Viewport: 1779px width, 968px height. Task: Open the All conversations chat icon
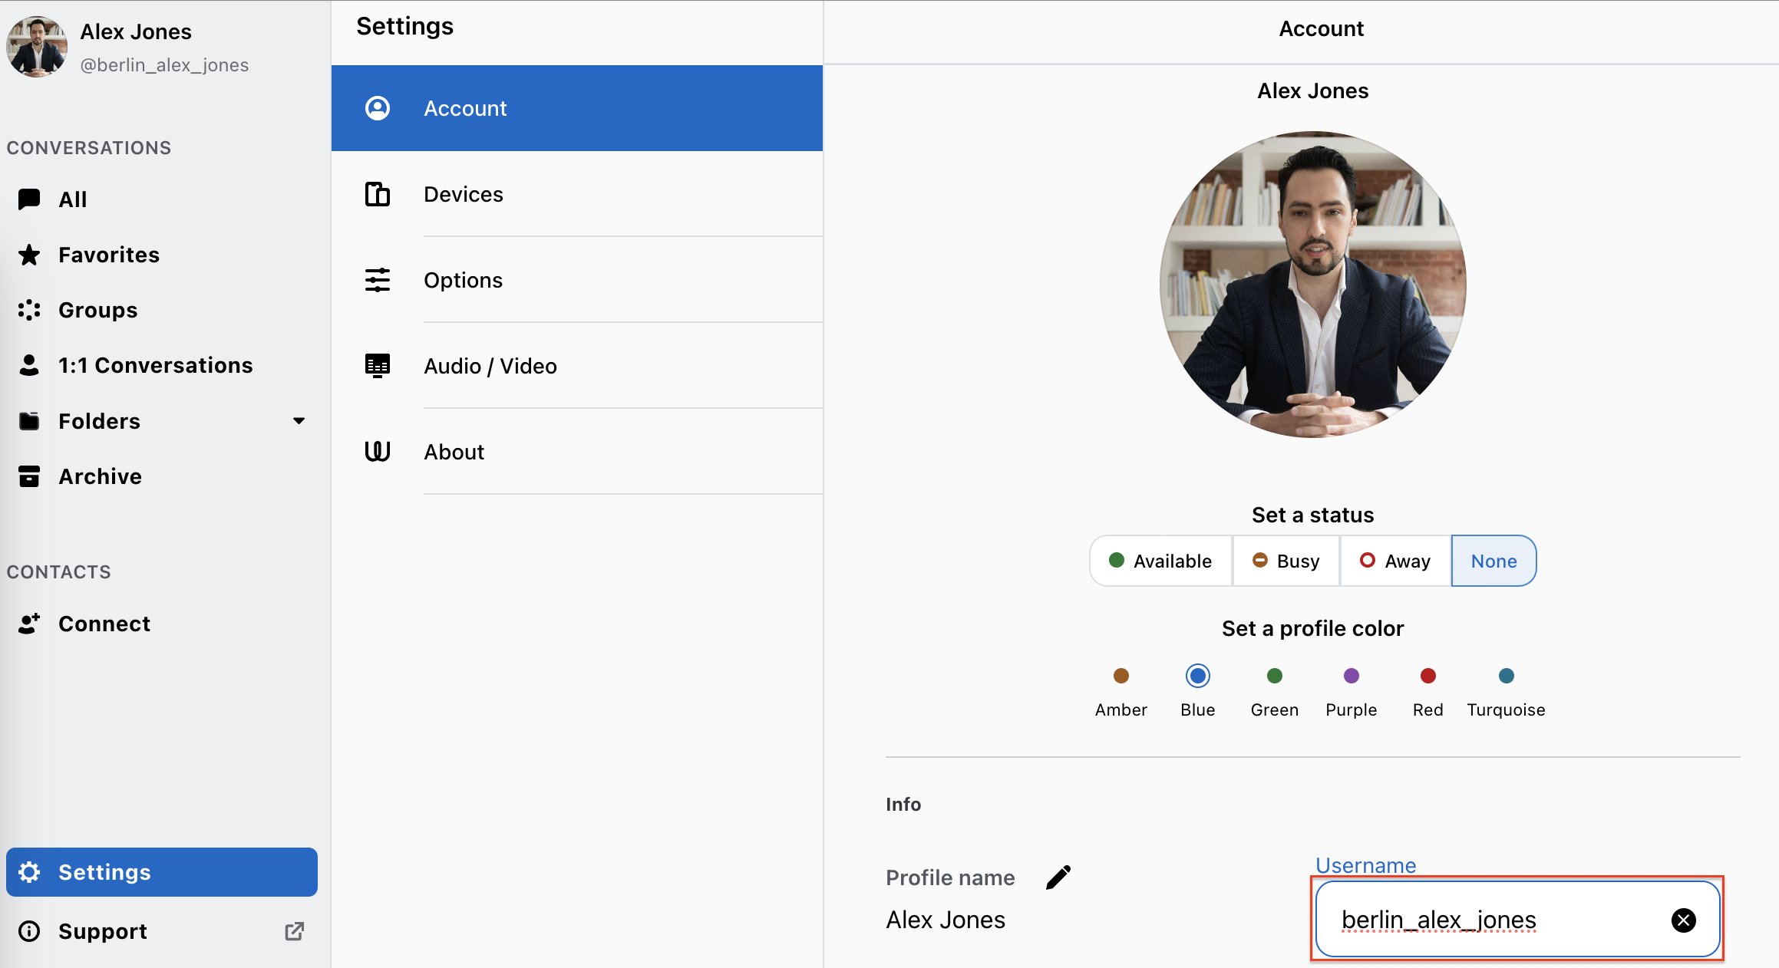[x=29, y=199]
